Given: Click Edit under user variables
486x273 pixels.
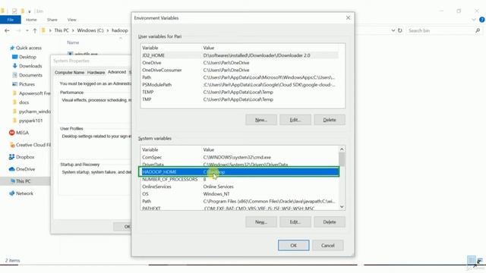Looking at the screenshot, I should click(x=295, y=120).
